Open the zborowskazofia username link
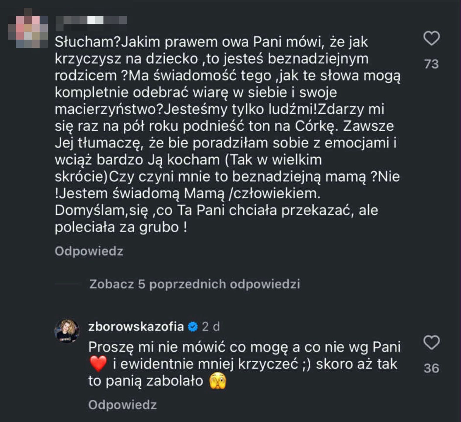461x422 pixels. [x=136, y=326]
